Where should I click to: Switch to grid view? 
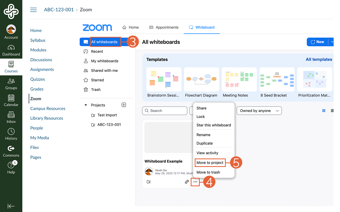[x=324, y=111]
